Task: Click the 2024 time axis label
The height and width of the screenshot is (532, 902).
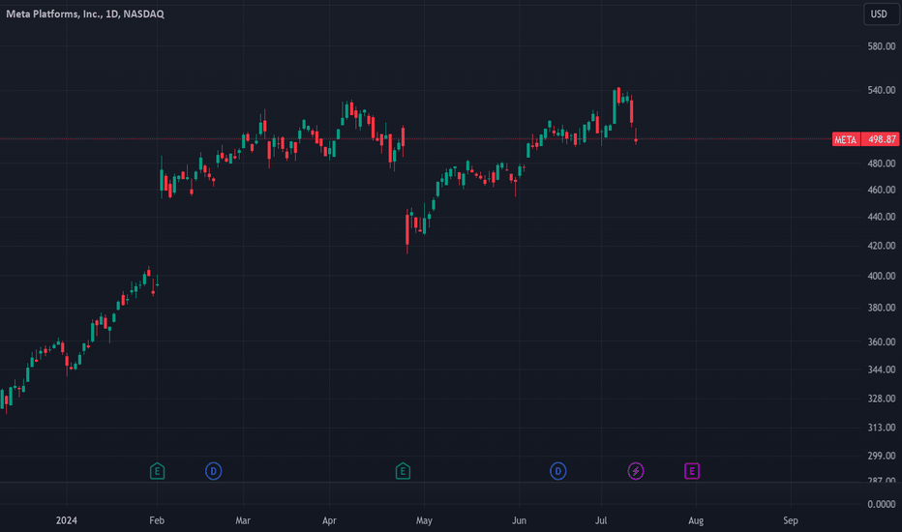Action: 66,520
